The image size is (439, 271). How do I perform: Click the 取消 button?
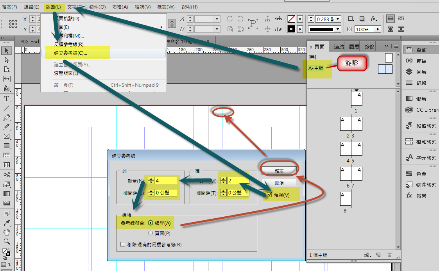coord(279,183)
